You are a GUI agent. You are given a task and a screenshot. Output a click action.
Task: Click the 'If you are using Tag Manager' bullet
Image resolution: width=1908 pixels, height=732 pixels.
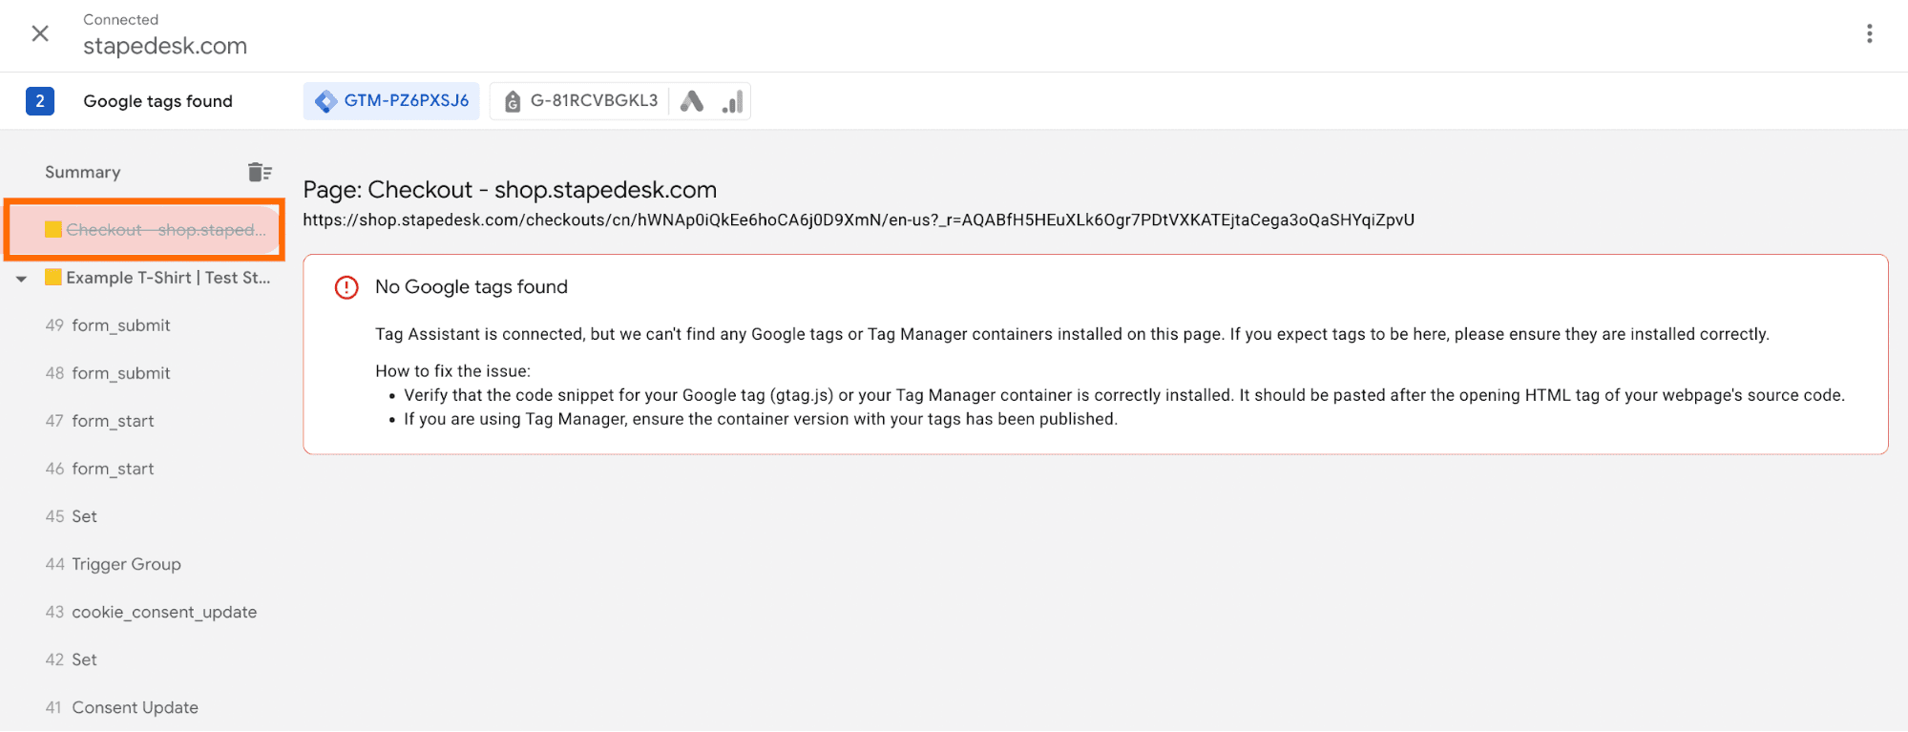point(761,419)
